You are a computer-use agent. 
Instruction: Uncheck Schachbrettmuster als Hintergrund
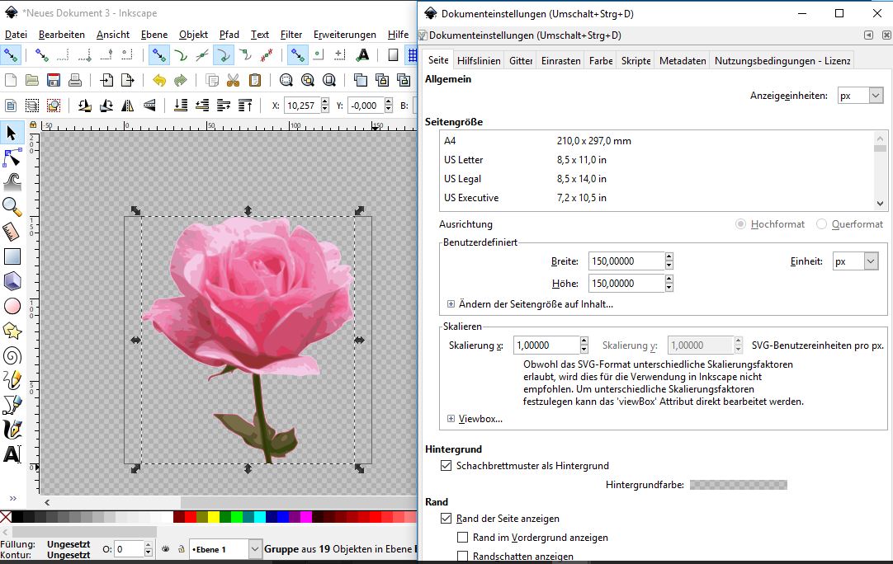(446, 466)
